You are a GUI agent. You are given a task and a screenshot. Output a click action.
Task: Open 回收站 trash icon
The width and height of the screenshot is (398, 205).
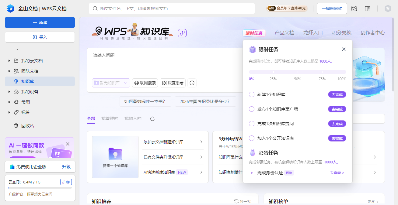(16, 126)
